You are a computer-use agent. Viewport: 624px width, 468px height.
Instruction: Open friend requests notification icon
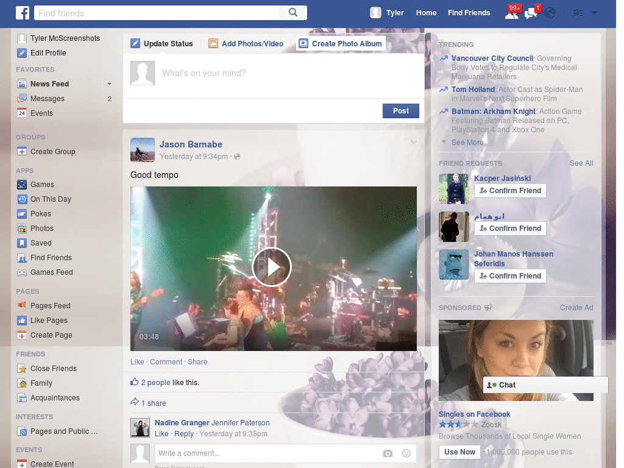512,13
